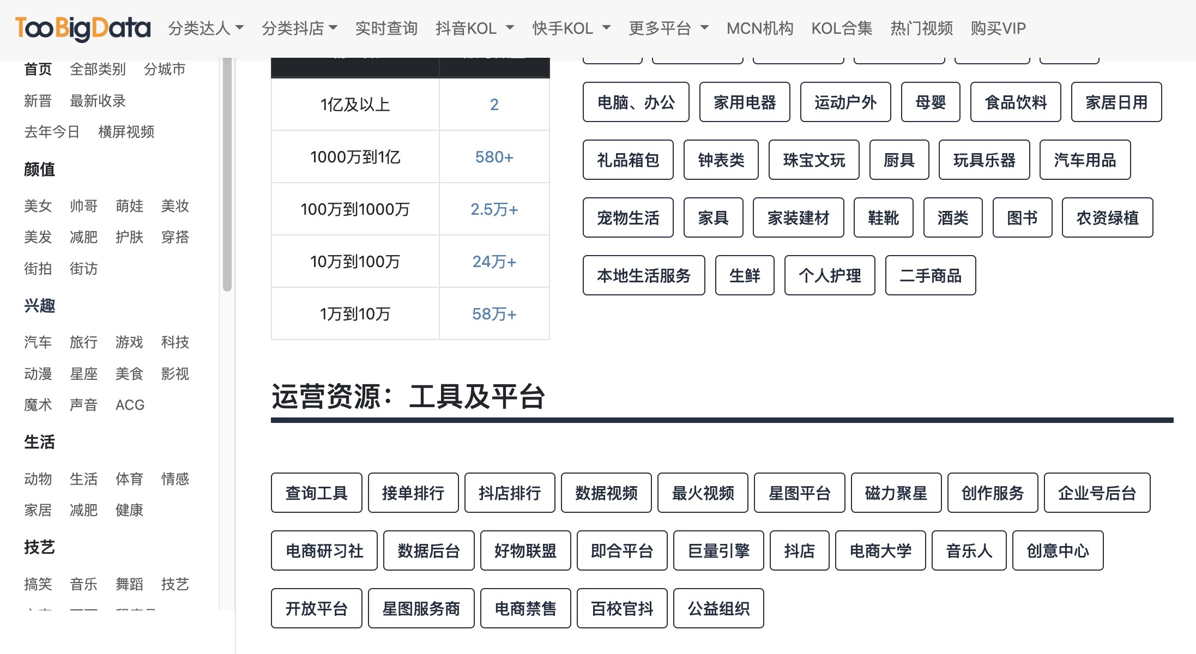Expand the 抖音KOL dropdown
Screen dimensions: 1196x654
pyautogui.click(x=474, y=28)
